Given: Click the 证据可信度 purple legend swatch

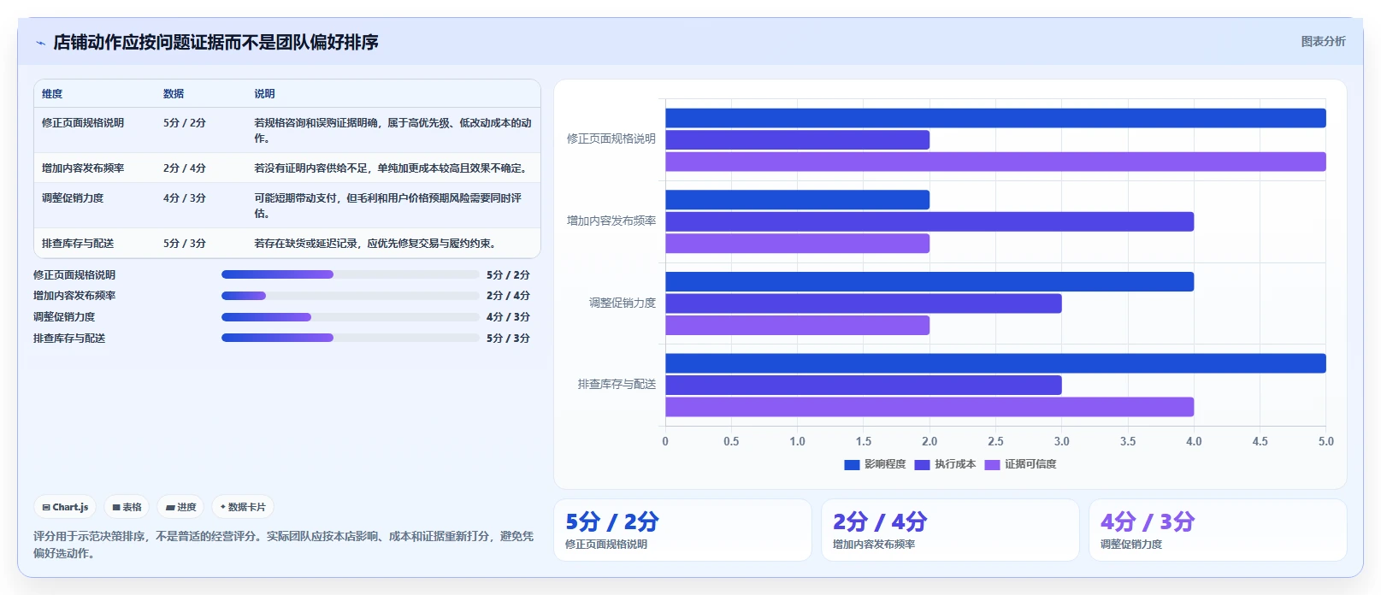Looking at the screenshot, I should coord(992,464).
